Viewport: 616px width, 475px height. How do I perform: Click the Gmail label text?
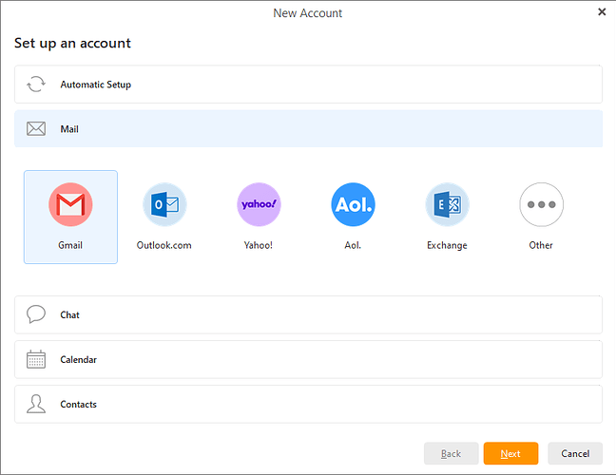tap(70, 245)
